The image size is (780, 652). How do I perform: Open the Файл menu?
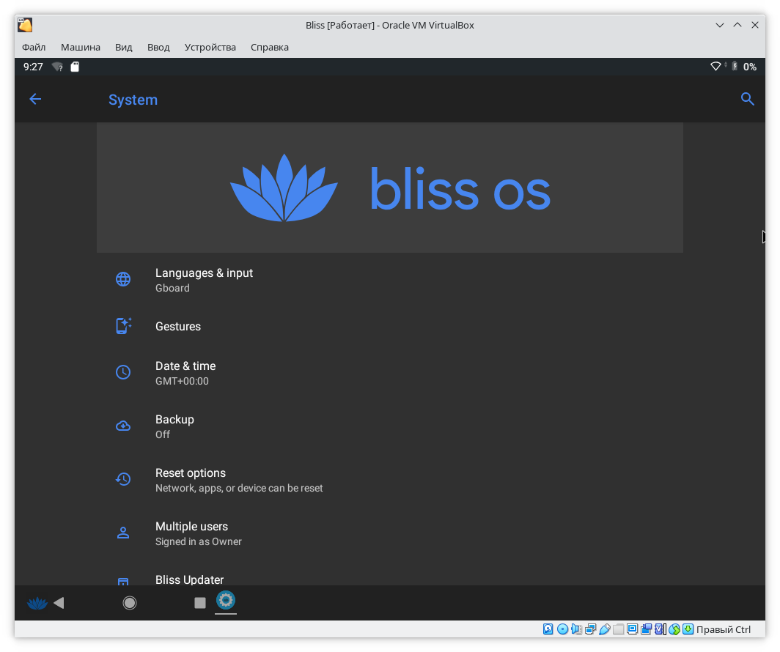tap(34, 47)
